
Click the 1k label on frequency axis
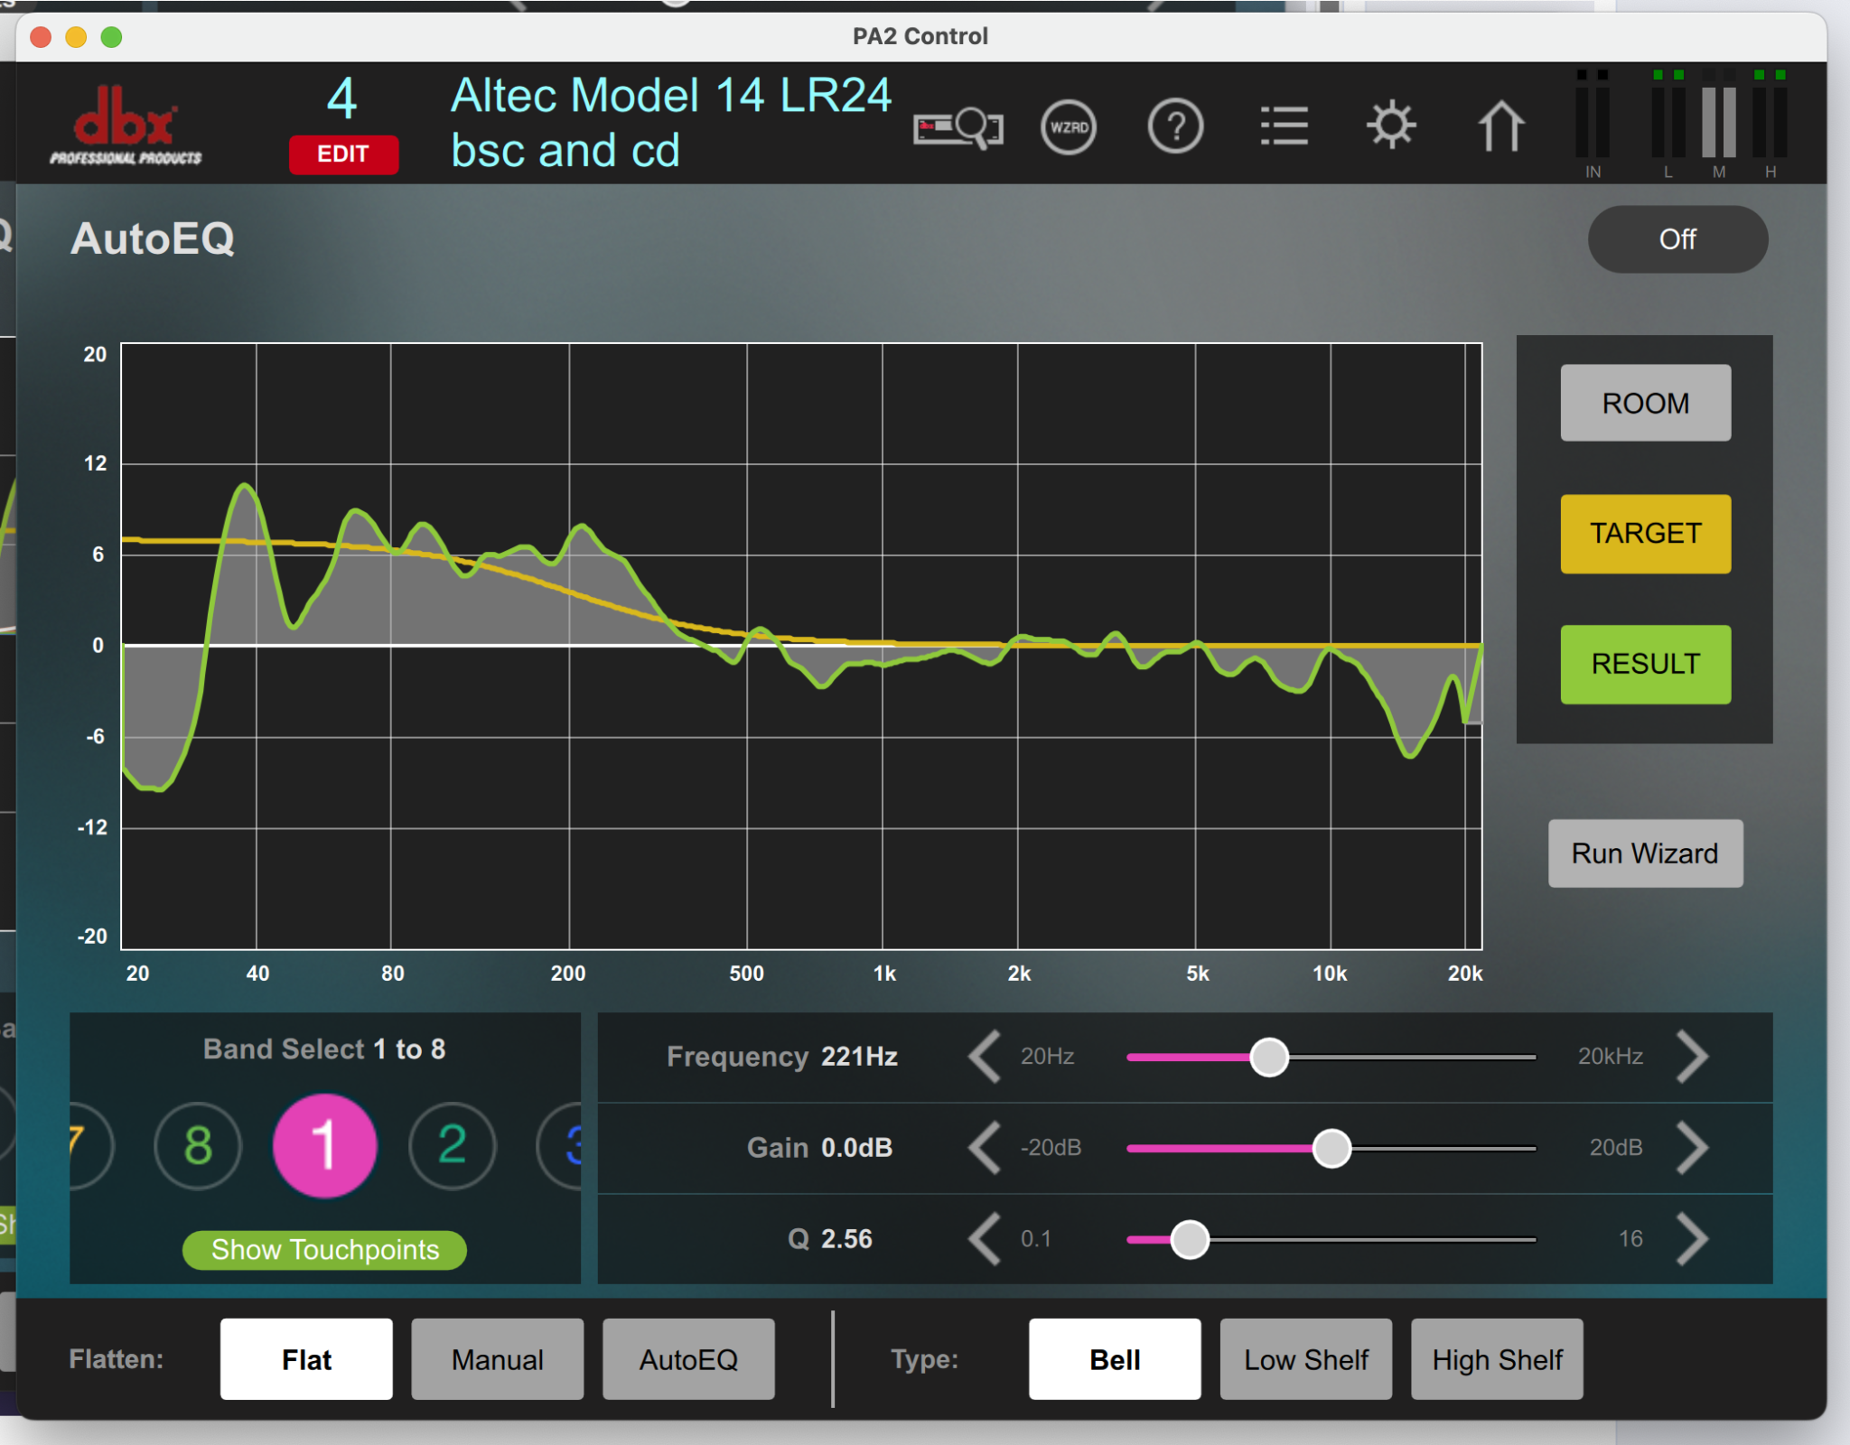pos(884,974)
